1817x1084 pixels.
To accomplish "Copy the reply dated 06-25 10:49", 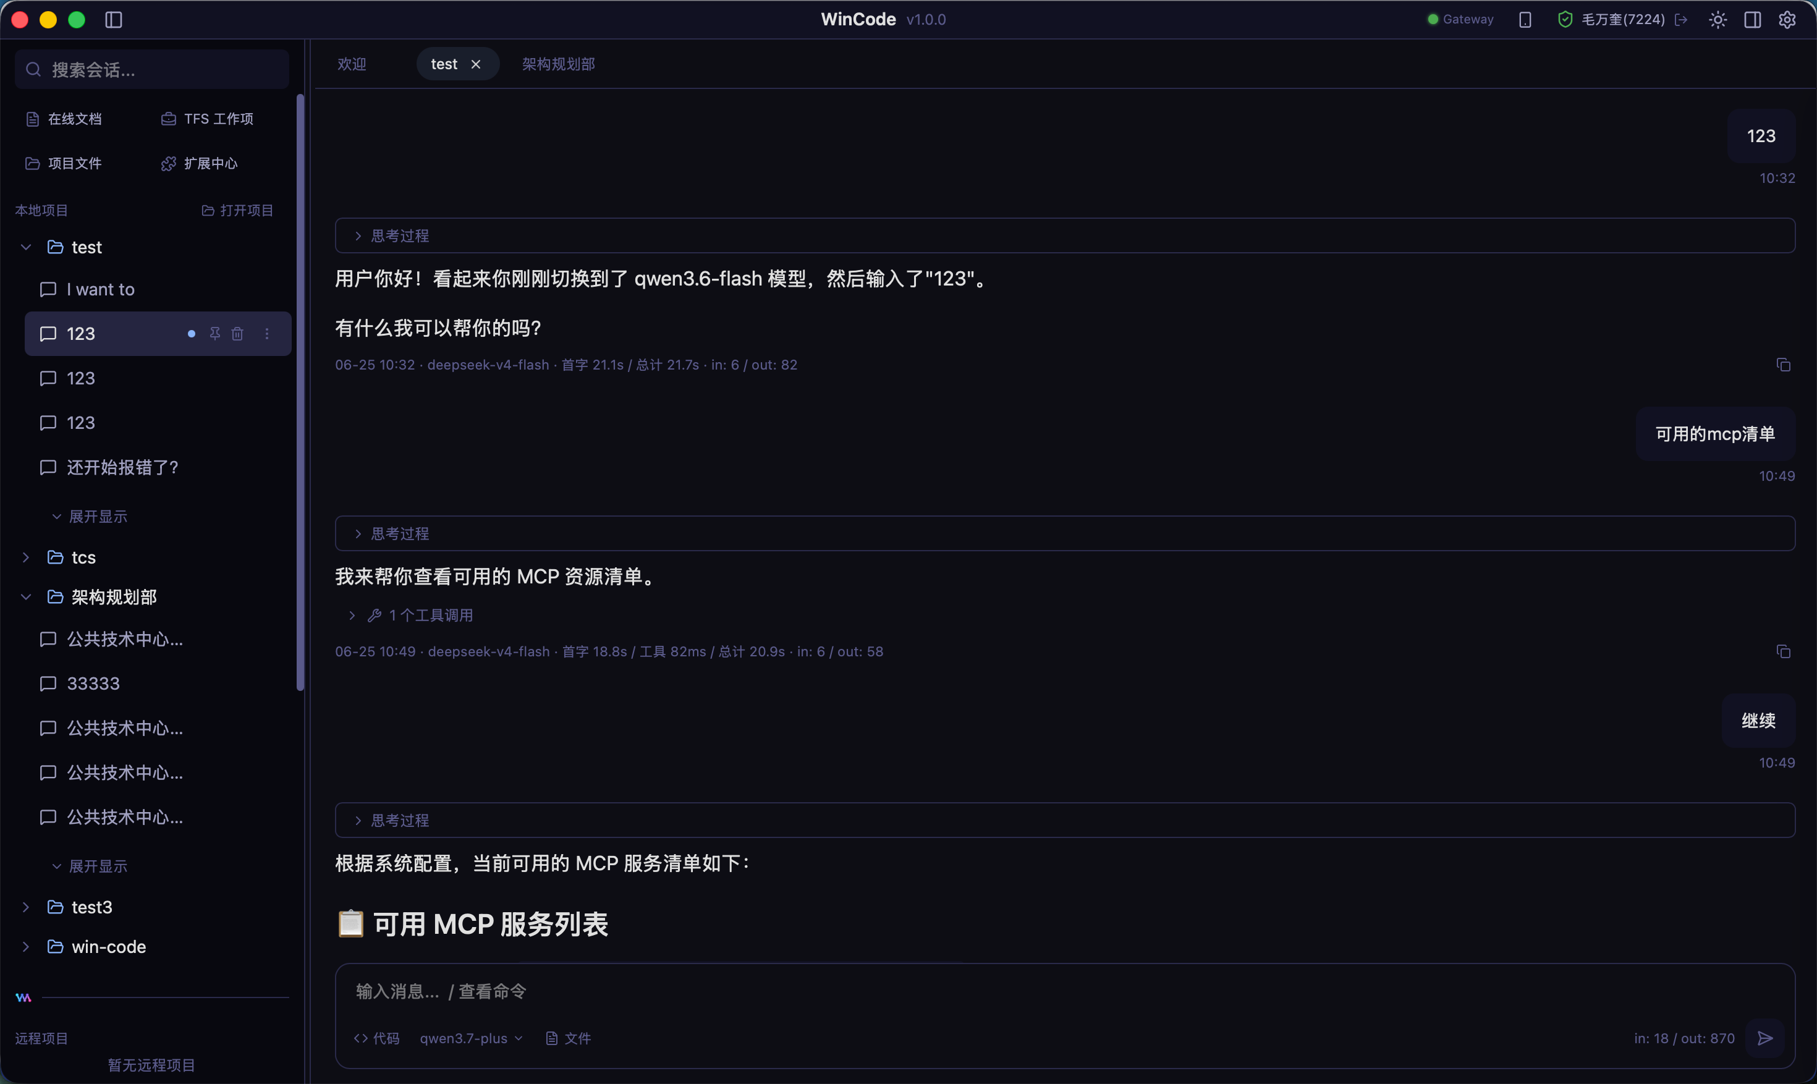I will [1784, 651].
